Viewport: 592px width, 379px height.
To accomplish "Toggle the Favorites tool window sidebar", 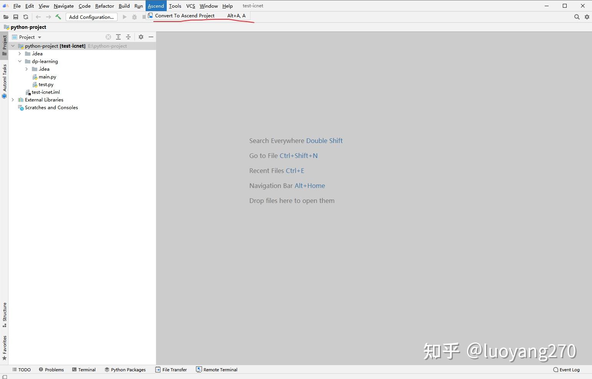I will [x=4, y=348].
